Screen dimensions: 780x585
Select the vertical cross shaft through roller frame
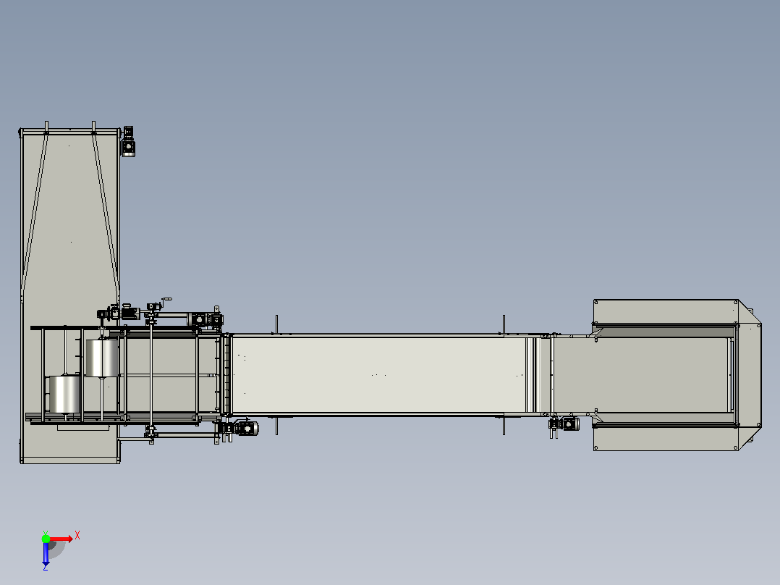(x=151, y=374)
